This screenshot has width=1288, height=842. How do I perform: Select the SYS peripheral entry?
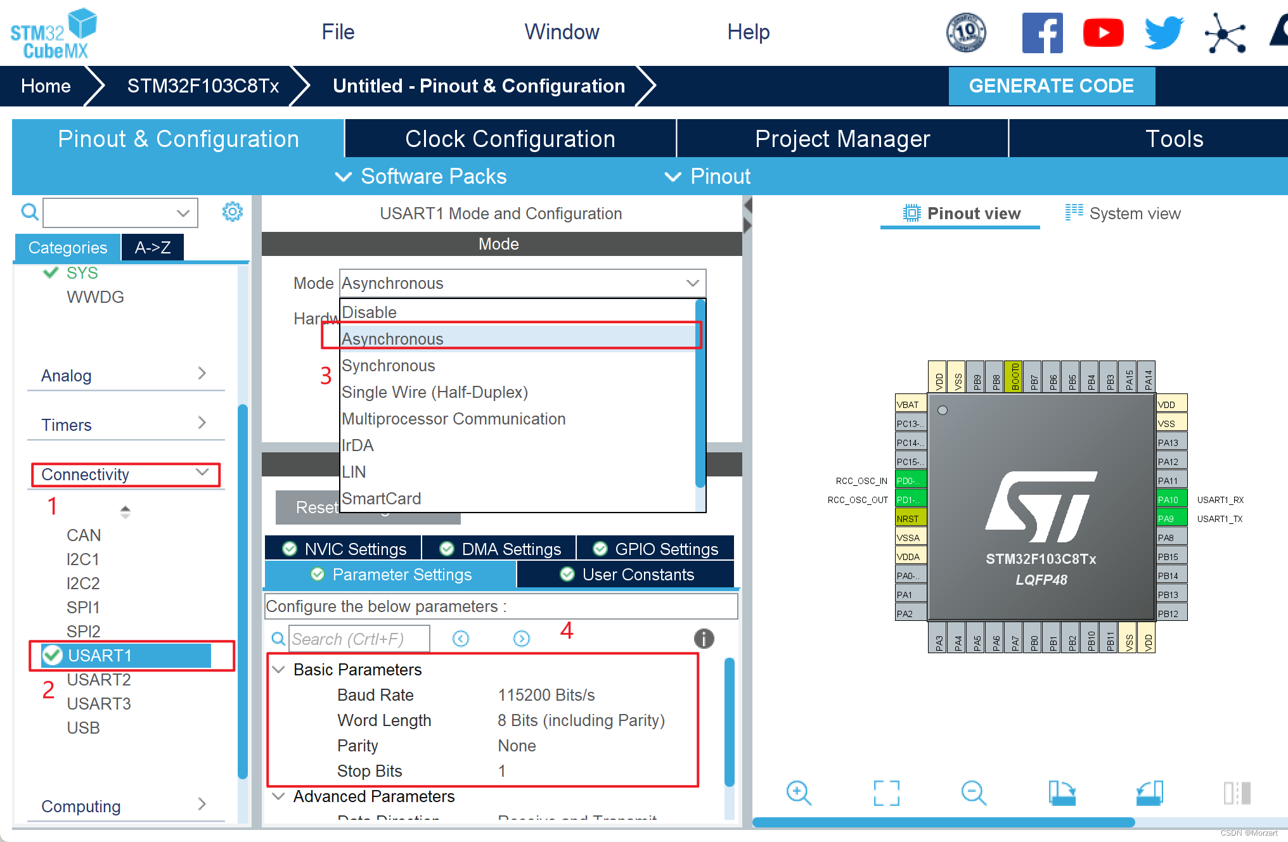pyautogui.click(x=82, y=272)
